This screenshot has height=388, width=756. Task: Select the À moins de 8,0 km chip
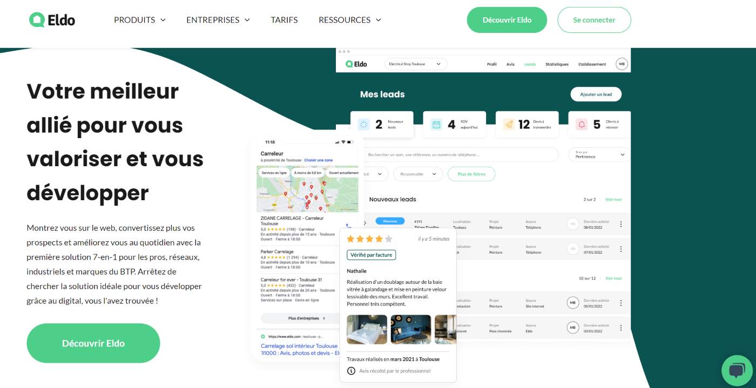tap(308, 173)
